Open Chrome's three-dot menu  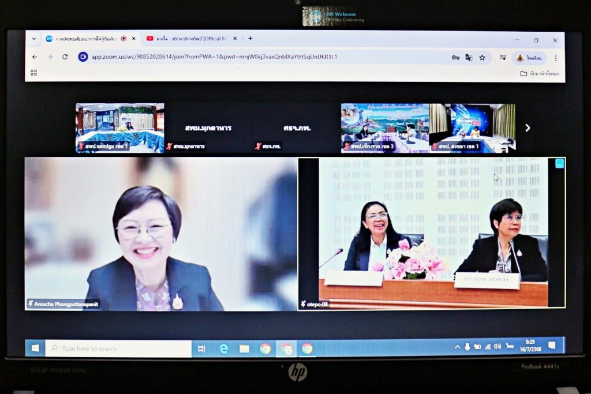pyautogui.click(x=555, y=58)
